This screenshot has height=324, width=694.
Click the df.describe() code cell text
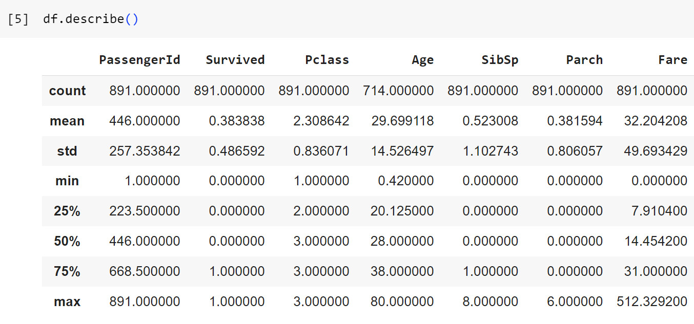[91, 19]
